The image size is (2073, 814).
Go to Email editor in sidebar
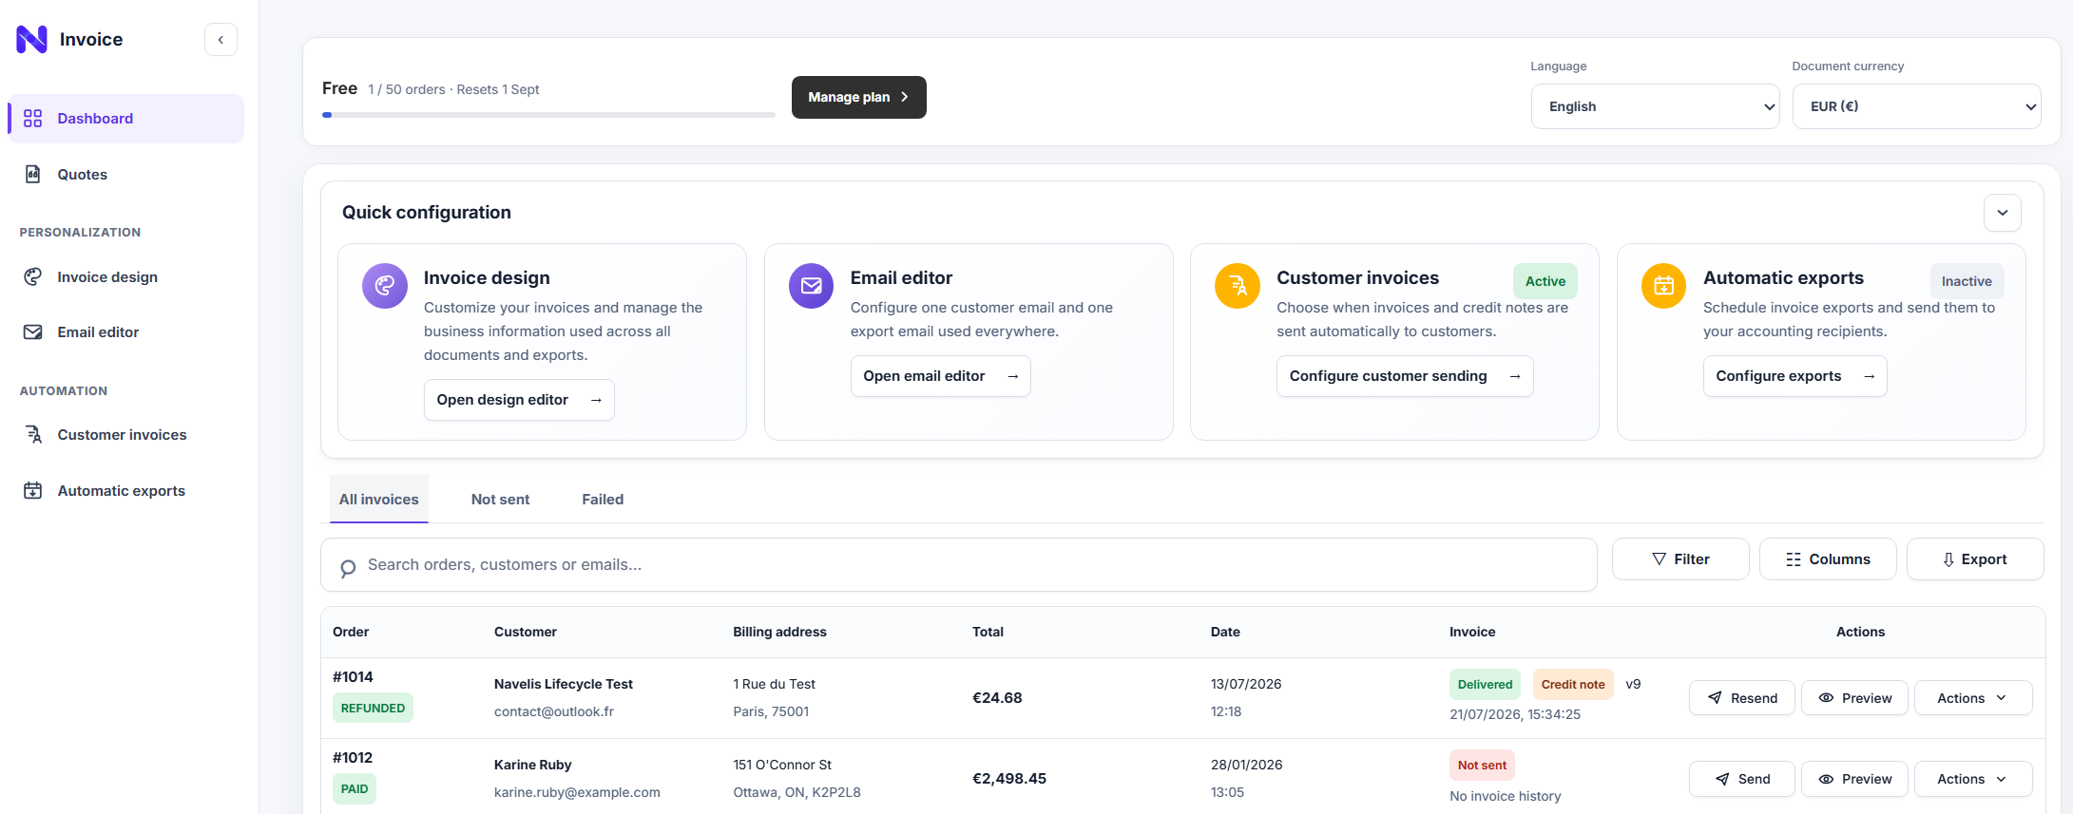point(126,331)
